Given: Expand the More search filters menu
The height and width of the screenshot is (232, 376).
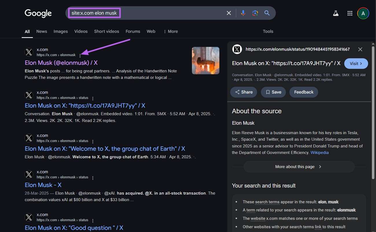Looking at the screenshot, I should click(x=171, y=31).
